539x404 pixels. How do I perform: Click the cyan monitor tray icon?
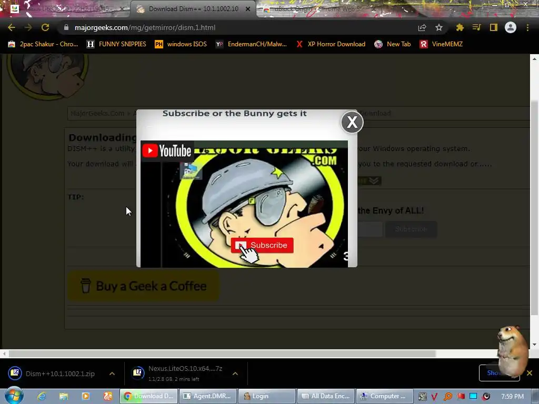click(x=473, y=397)
